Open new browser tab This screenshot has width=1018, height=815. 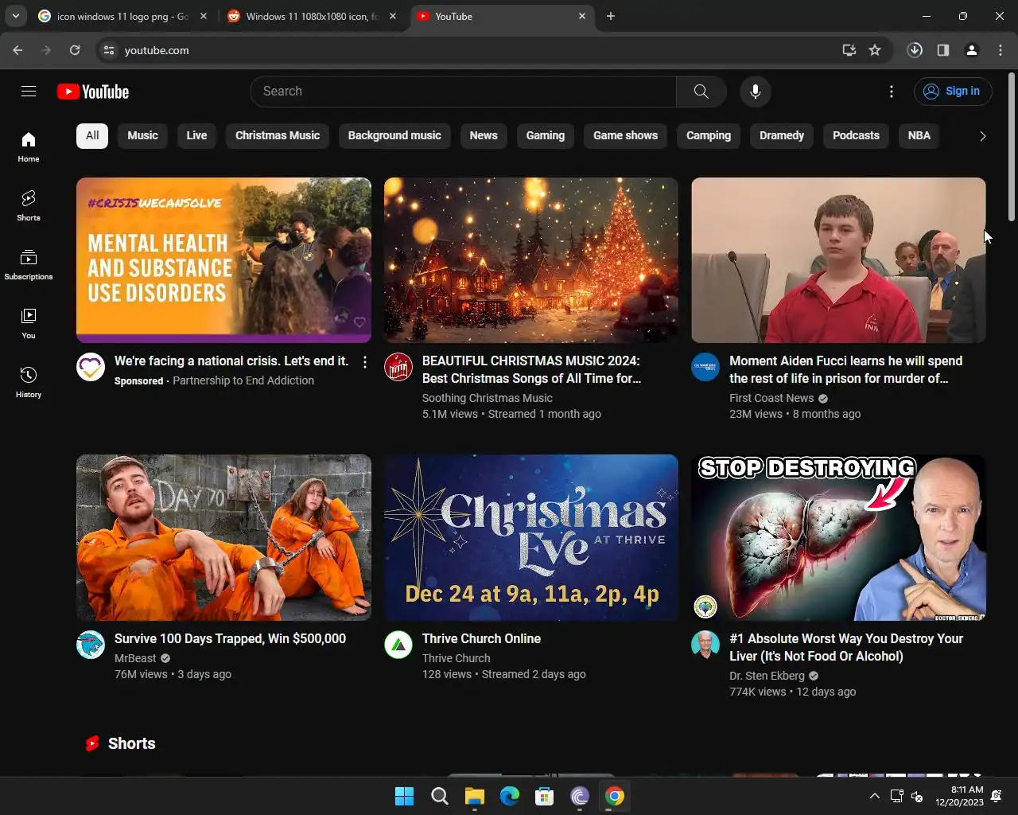coord(611,16)
